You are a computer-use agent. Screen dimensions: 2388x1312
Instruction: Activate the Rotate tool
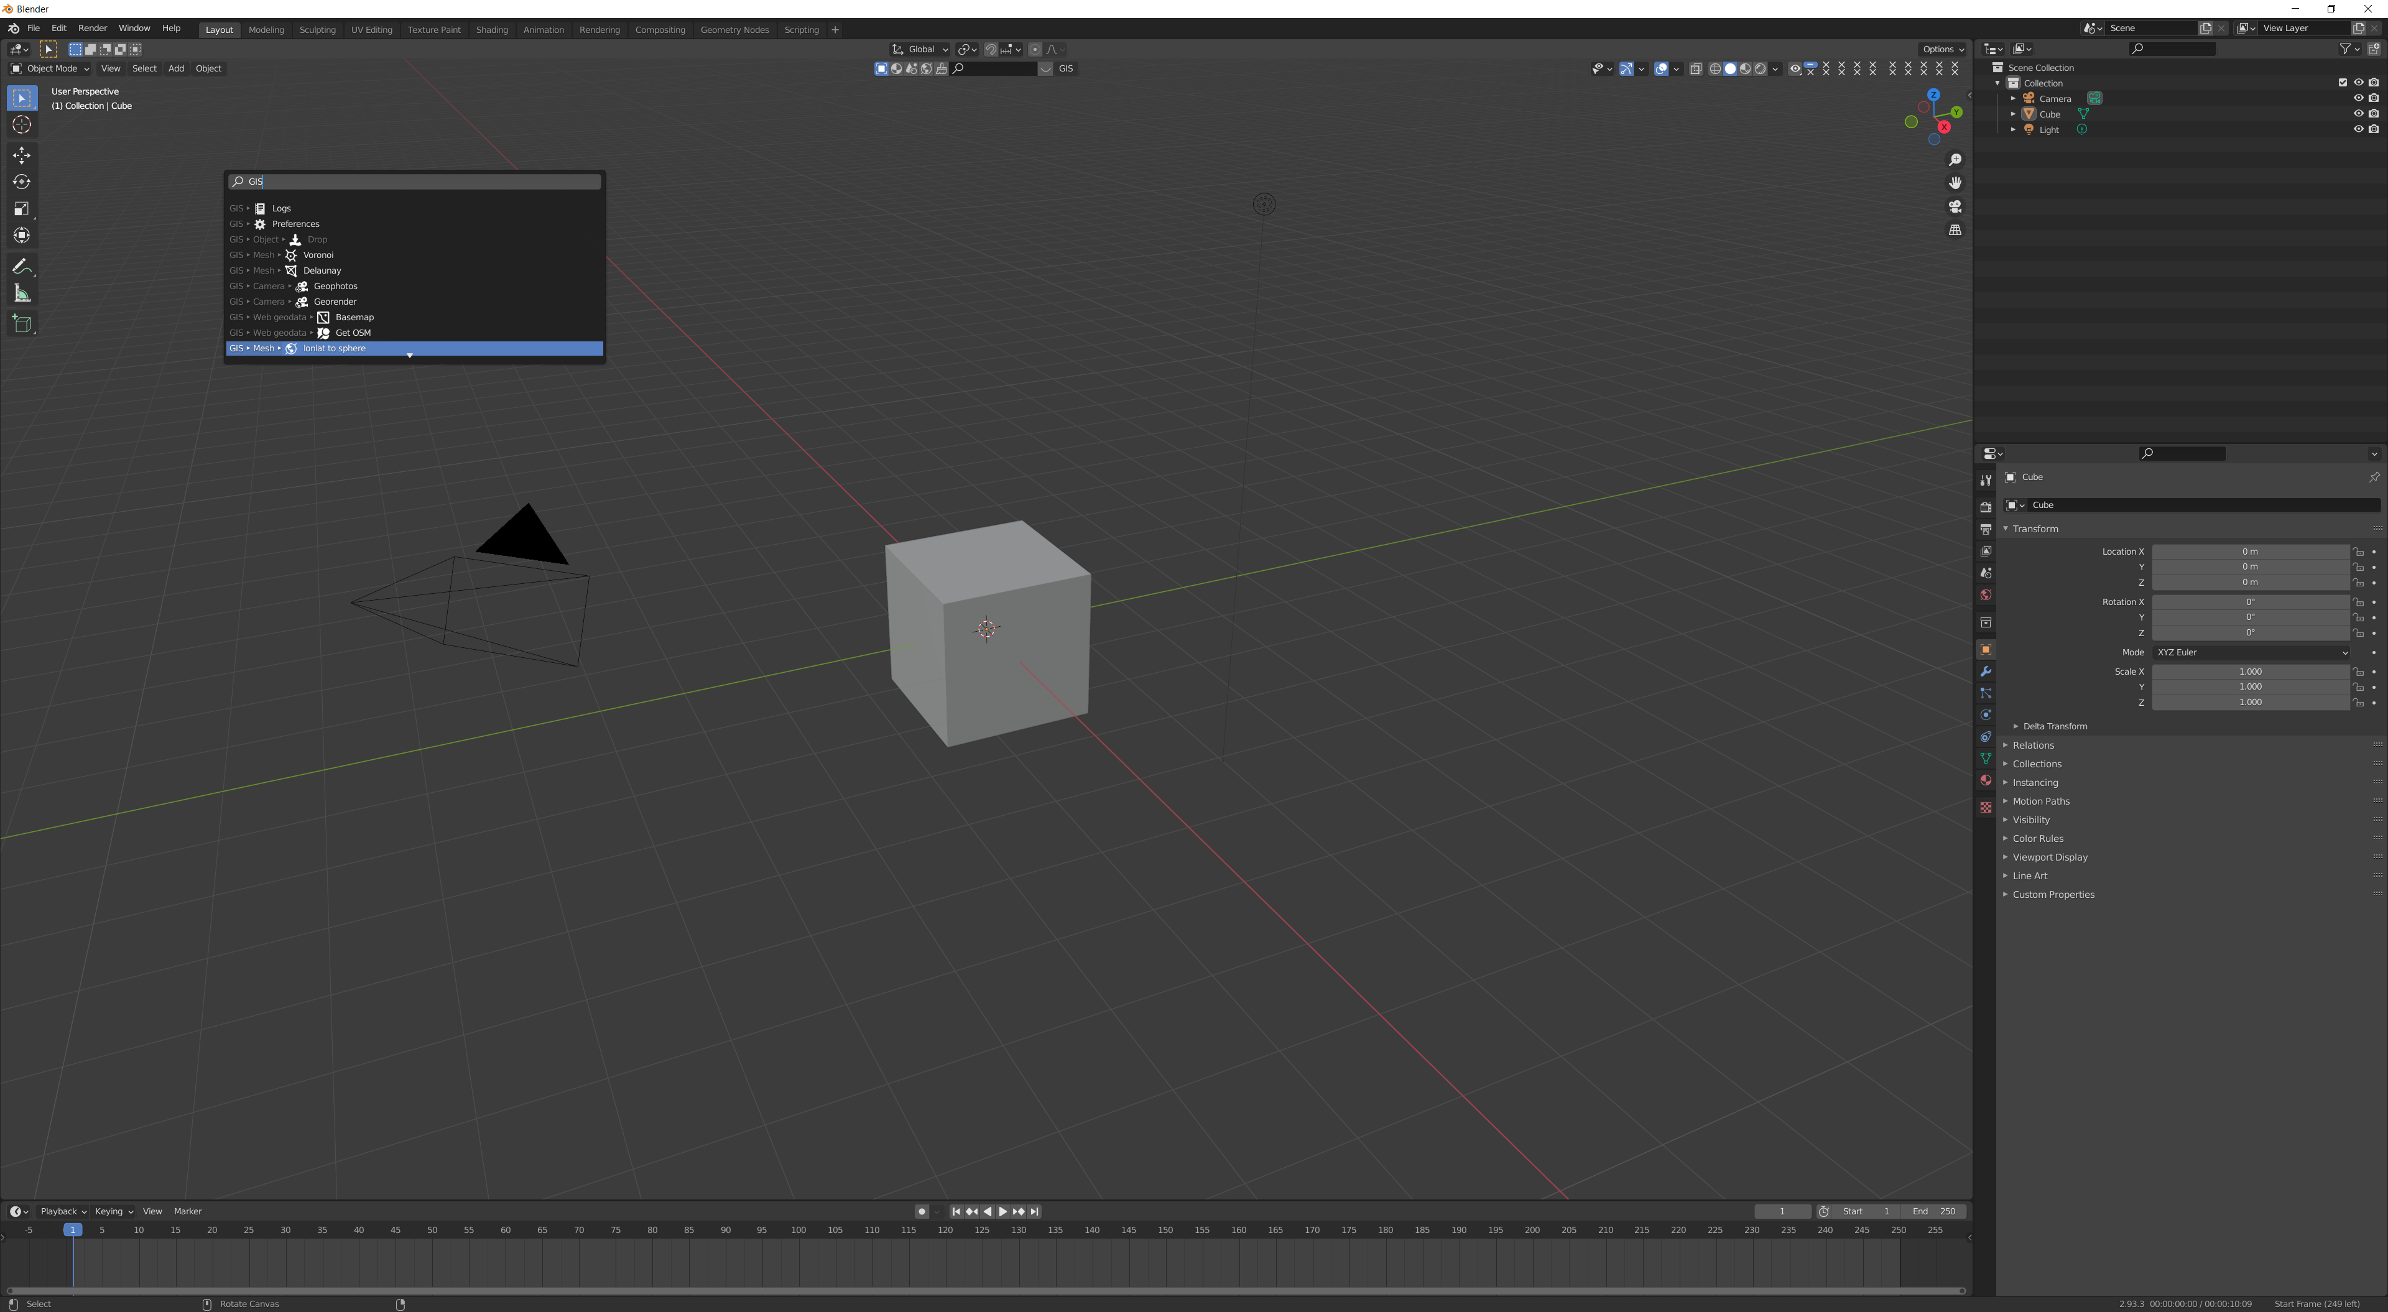tap(21, 182)
